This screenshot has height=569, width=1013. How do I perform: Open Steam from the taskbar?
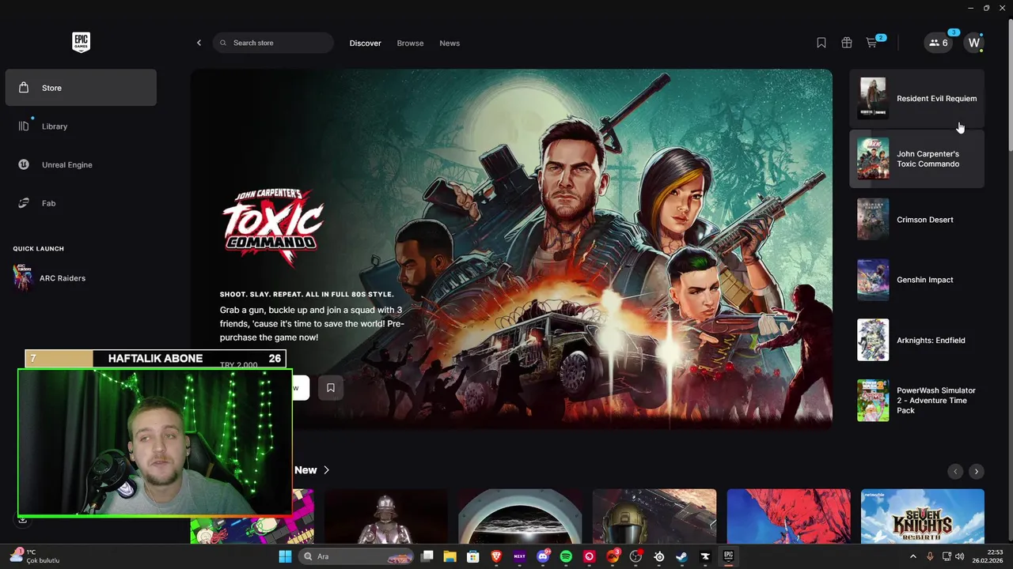pos(681,556)
